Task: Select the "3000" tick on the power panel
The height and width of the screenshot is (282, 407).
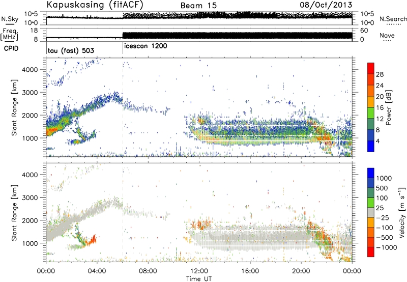Action: pyautogui.click(x=30, y=93)
